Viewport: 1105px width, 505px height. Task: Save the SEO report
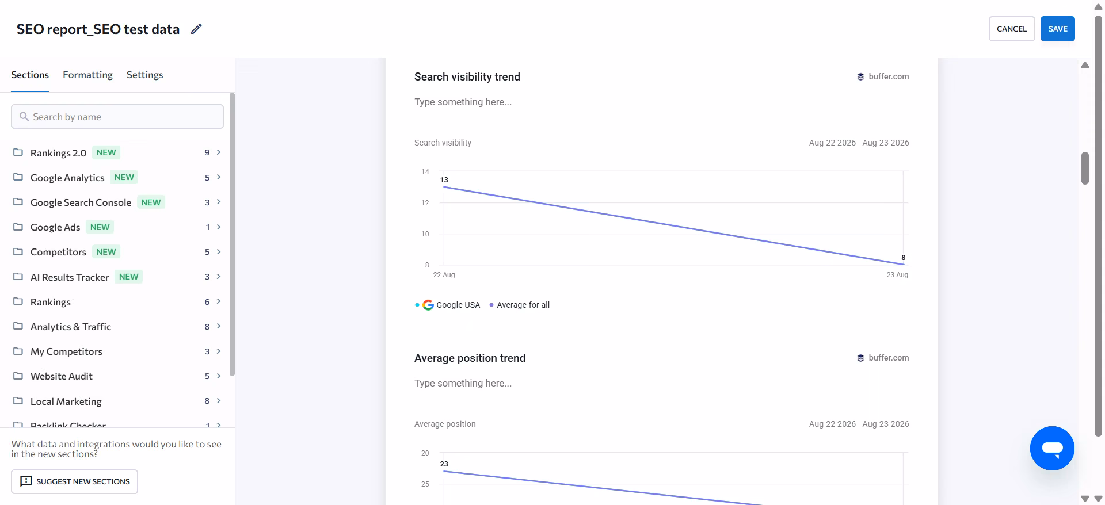pos(1058,29)
